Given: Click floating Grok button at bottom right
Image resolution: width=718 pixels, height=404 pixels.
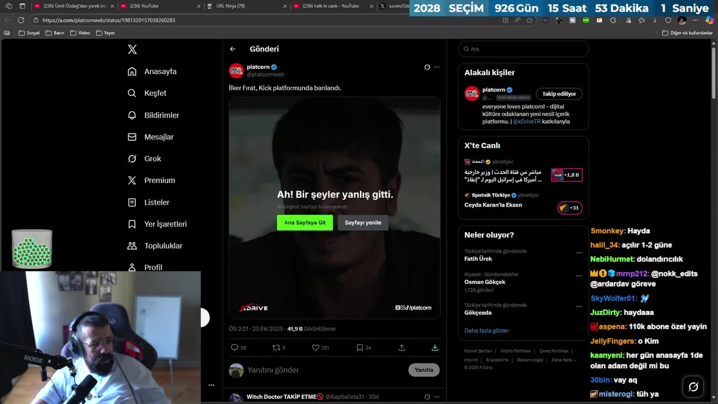Looking at the screenshot, I should (693, 387).
